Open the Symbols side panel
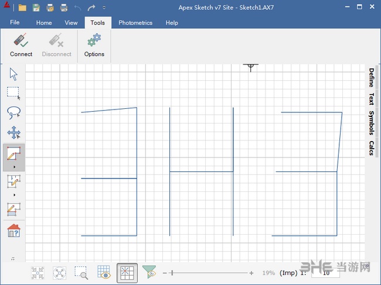381x285 pixels. tap(371, 123)
